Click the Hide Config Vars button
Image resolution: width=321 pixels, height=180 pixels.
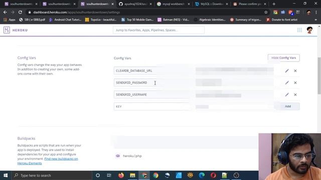[283, 58]
